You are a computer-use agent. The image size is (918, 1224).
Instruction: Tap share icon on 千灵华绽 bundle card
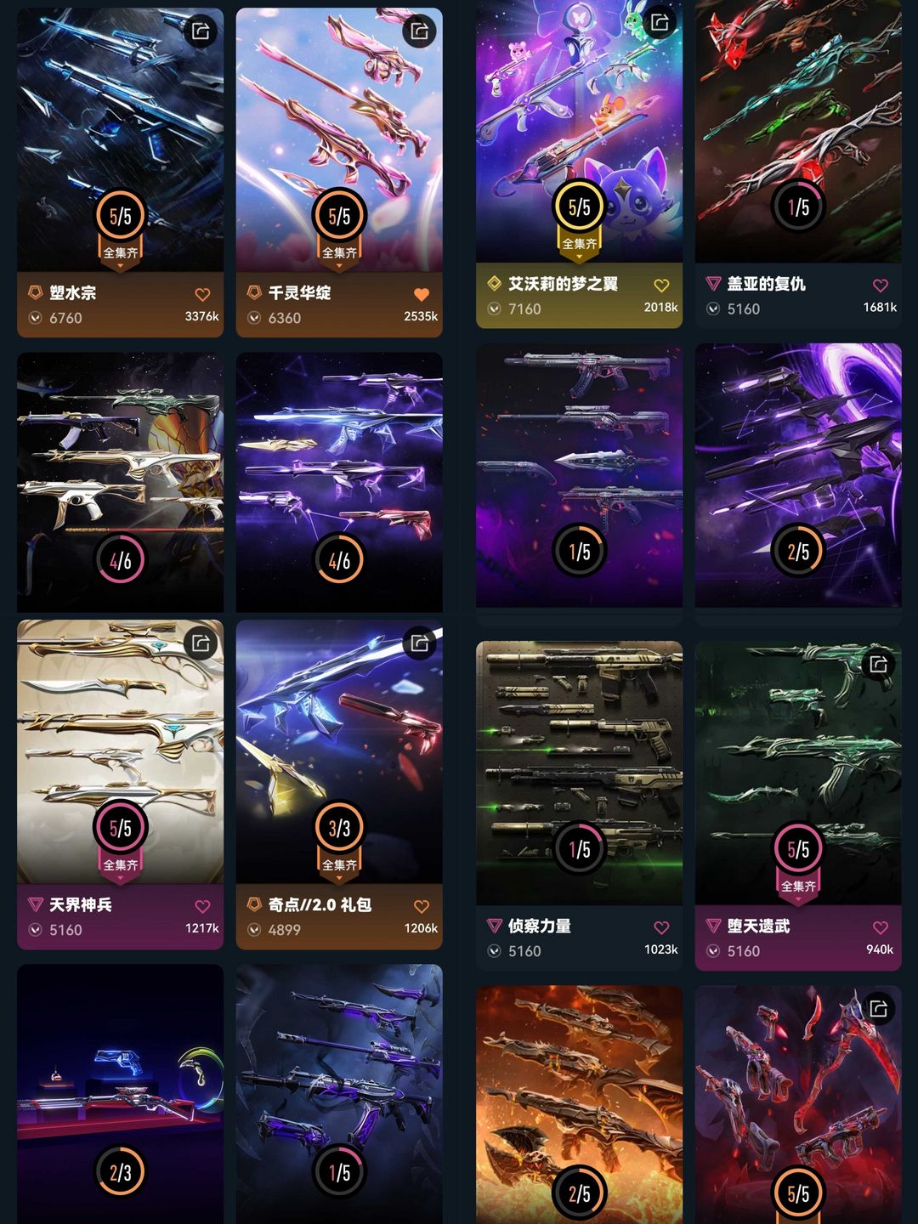point(419,31)
